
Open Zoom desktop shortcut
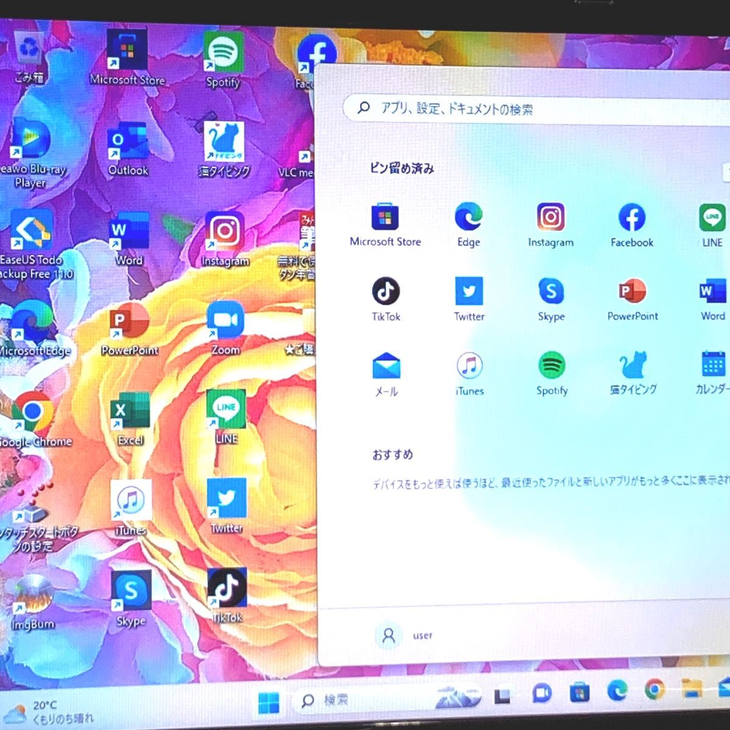pyautogui.click(x=225, y=328)
